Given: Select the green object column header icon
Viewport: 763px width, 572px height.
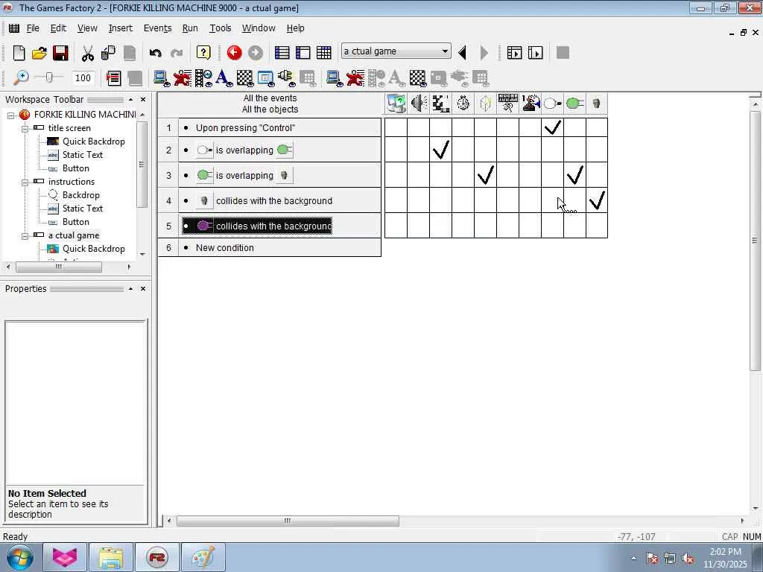Looking at the screenshot, I should [x=574, y=104].
